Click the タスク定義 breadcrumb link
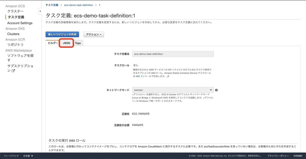Viewport: 306px width, 159px height. (52, 5)
